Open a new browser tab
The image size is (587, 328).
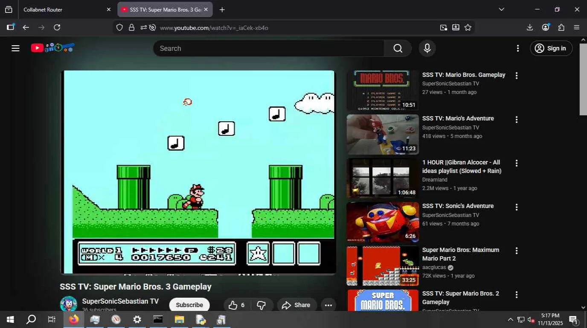222,9
